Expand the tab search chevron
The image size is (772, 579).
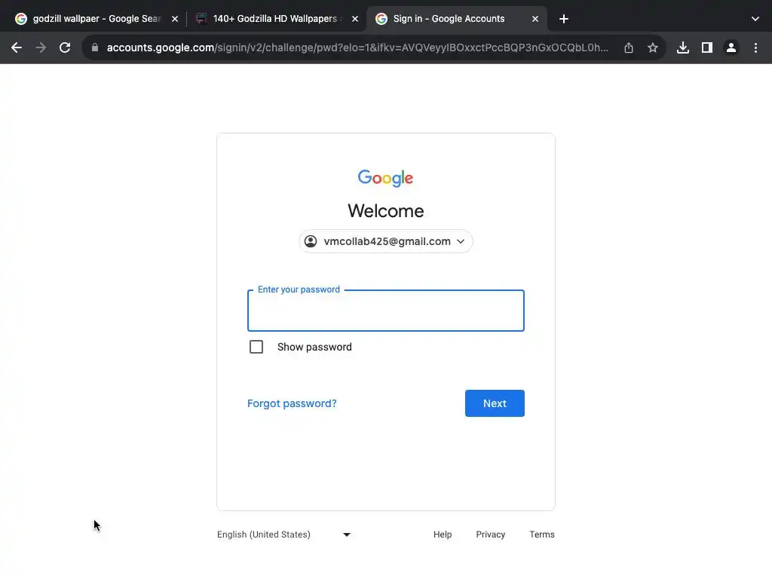pos(755,19)
